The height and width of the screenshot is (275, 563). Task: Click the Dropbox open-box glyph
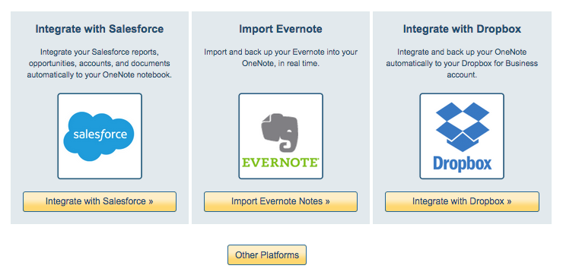point(463,127)
